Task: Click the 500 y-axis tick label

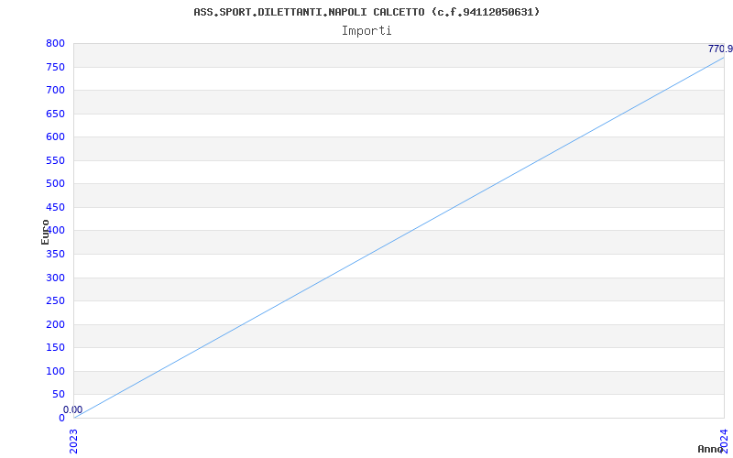Action: tap(55, 184)
